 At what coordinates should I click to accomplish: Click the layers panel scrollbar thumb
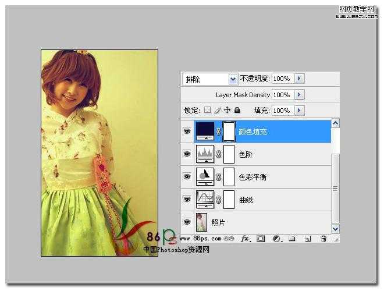pos(335,189)
